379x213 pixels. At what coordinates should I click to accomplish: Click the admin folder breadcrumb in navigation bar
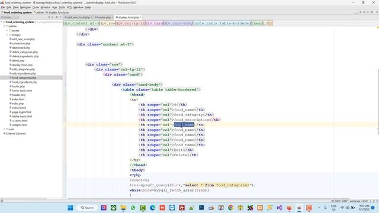[x=39, y=12]
